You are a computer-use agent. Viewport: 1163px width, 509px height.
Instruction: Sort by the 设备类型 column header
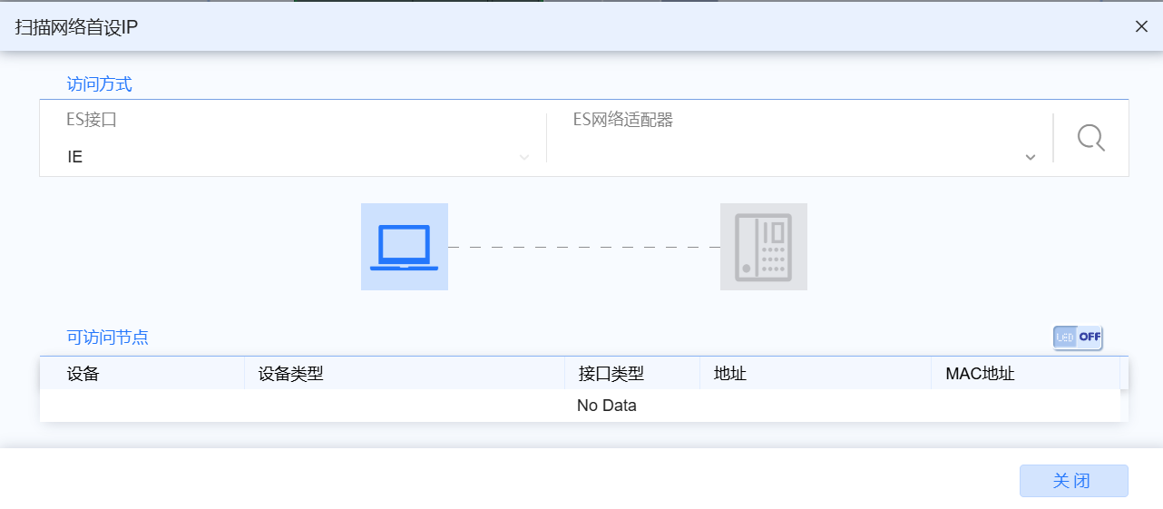290,373
